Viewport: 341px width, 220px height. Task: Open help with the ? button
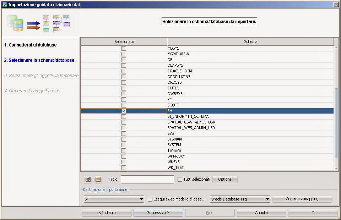coord(313,213)
